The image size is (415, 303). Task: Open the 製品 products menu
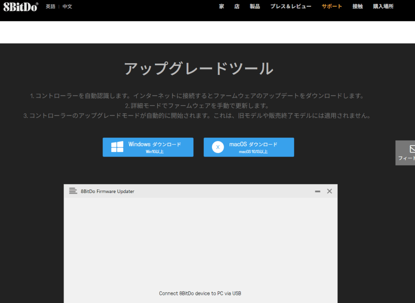pyautogui.click(x=255, y=6)
